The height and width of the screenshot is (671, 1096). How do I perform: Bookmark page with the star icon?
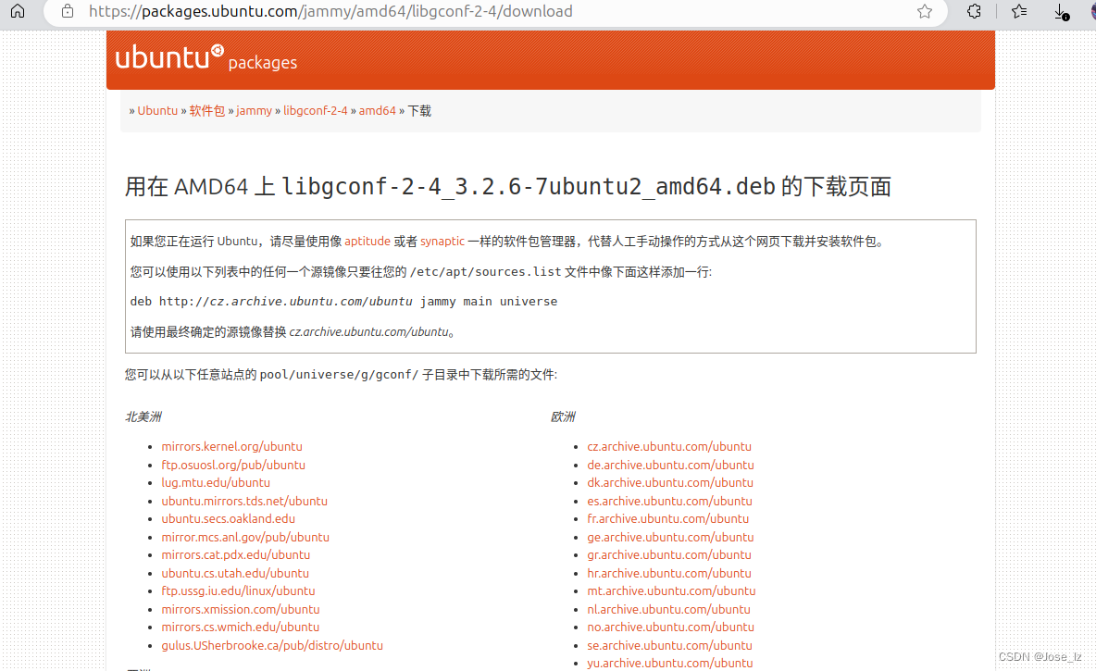924,11
